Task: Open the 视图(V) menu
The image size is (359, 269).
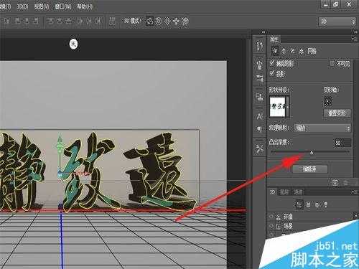Action: click(x=41, y=6)
